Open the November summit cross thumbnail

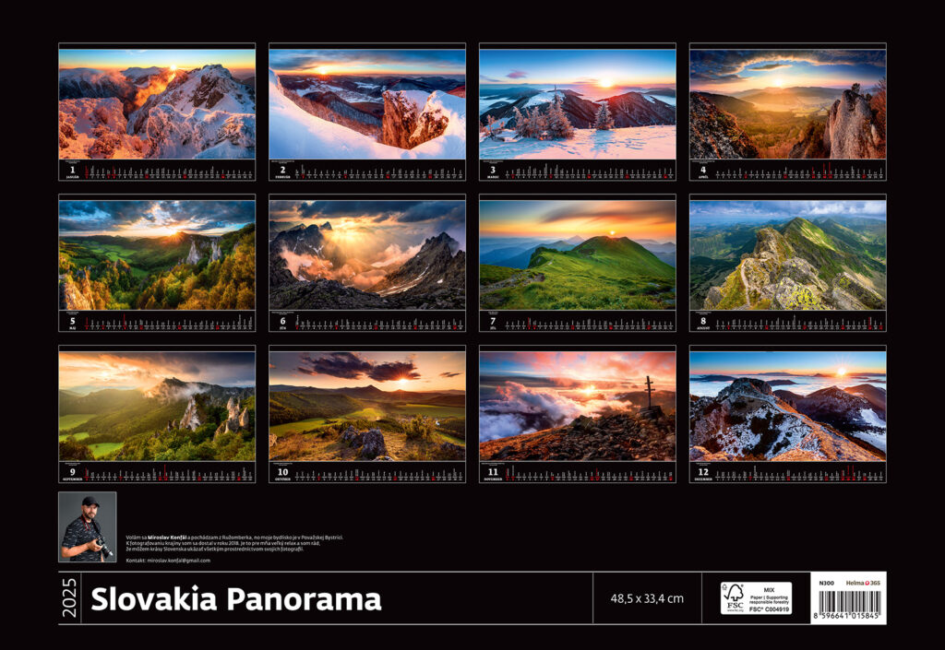(x=577, y=406)
